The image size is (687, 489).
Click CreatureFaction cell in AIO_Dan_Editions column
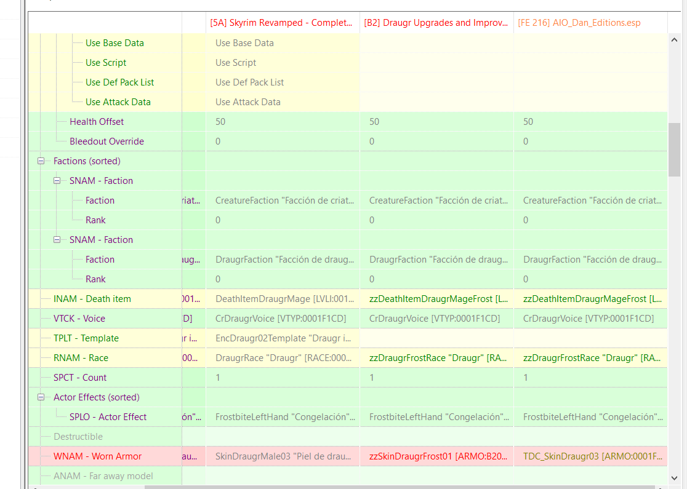pos(590,201)
